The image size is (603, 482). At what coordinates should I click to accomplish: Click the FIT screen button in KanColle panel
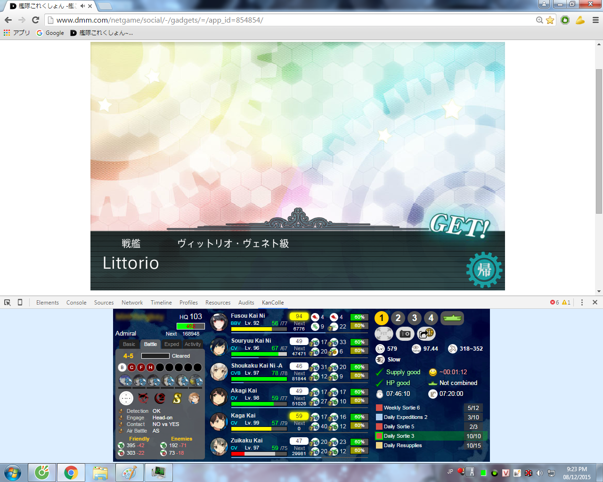pos(383,334)
